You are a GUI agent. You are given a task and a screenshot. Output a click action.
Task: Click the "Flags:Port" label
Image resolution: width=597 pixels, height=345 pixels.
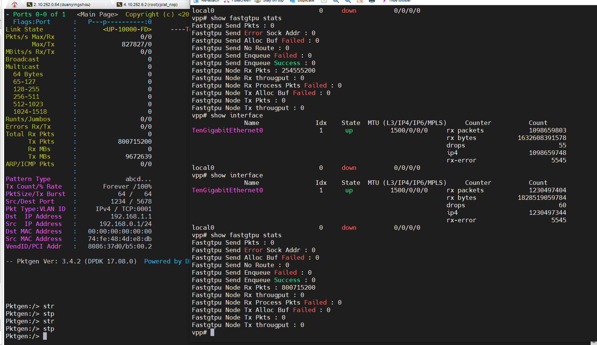pyautogui.click(x=32, y=22)
